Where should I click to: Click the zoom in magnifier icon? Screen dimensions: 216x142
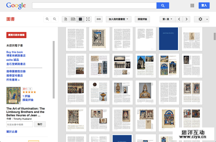pos(48,19)
